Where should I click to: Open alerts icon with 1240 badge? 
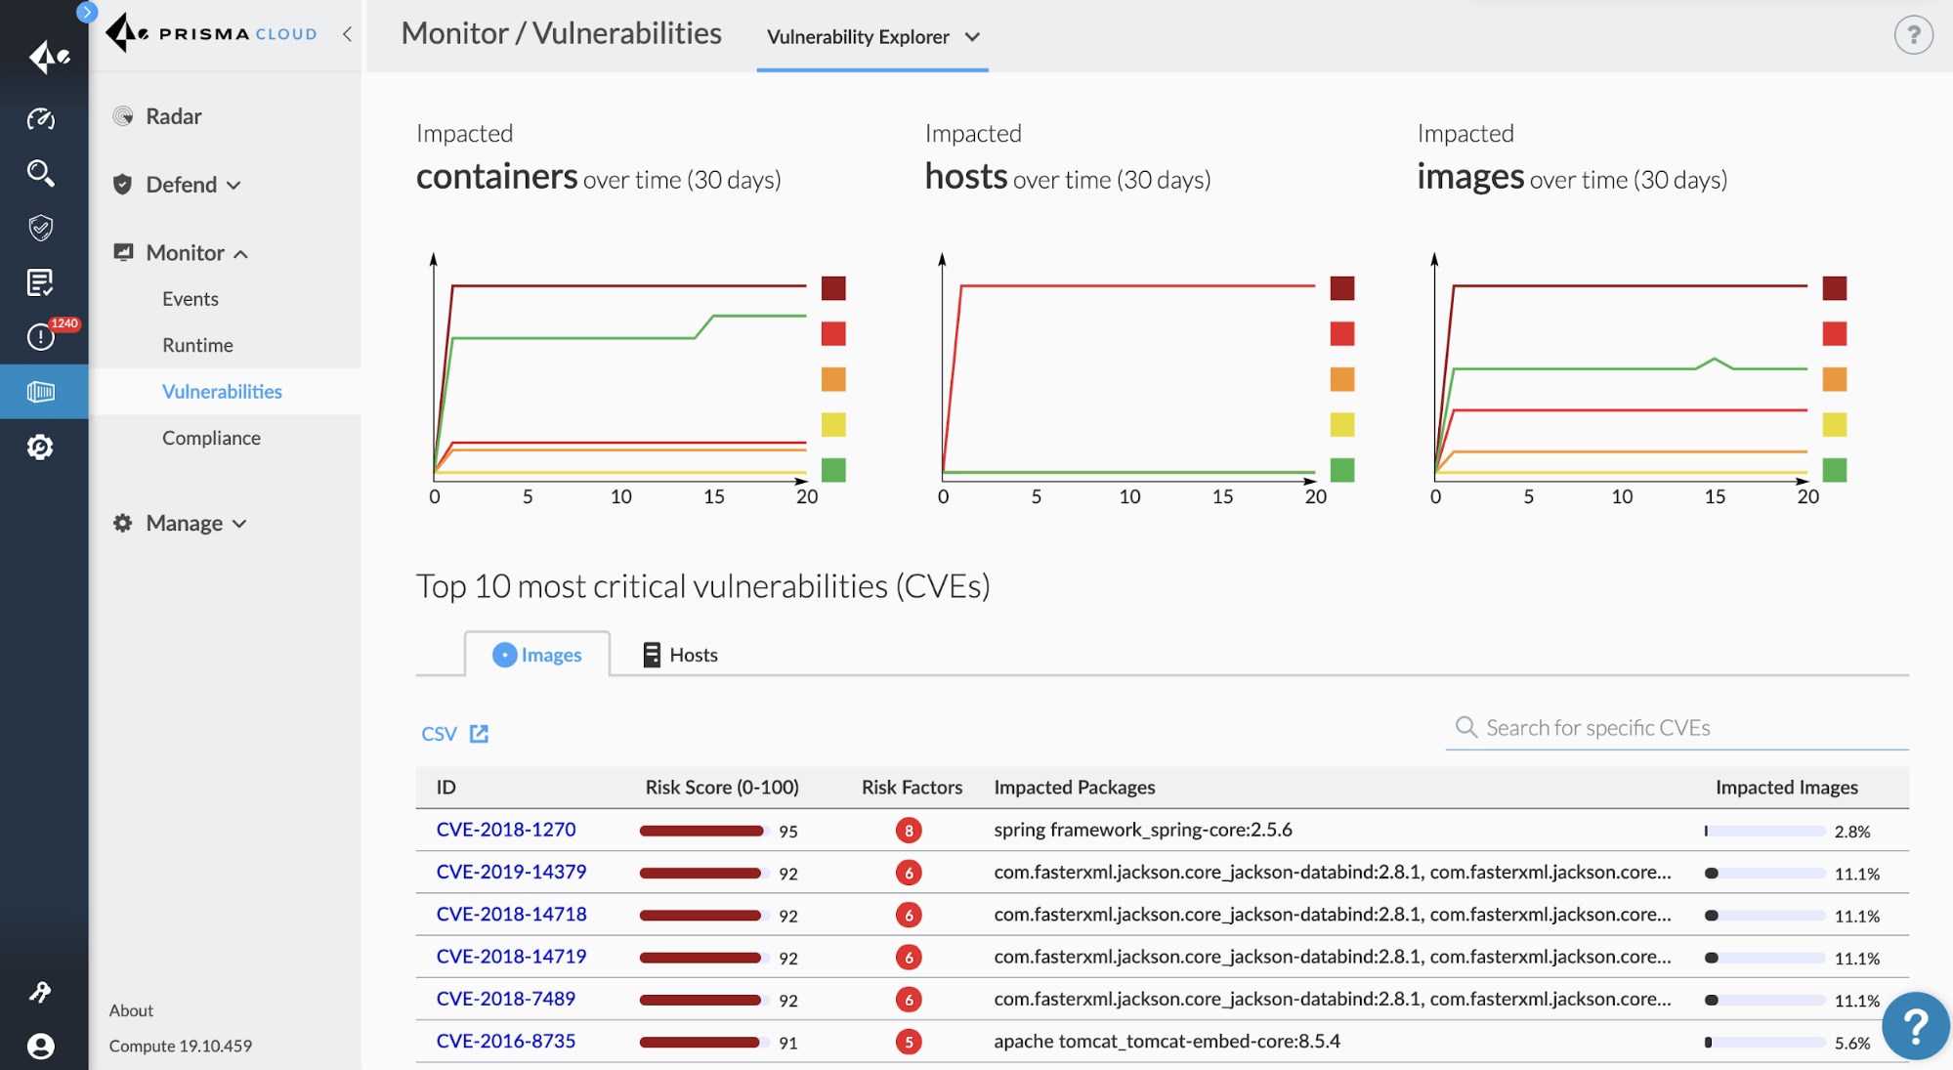pos(40,337)
